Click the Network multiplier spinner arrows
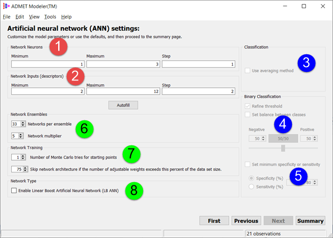333x238 pixels. [x=21, y=136]
